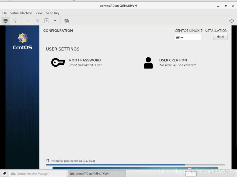Pause the virtual machine
This screenshot has height=177, width=237.
click(x=37, y=21)
